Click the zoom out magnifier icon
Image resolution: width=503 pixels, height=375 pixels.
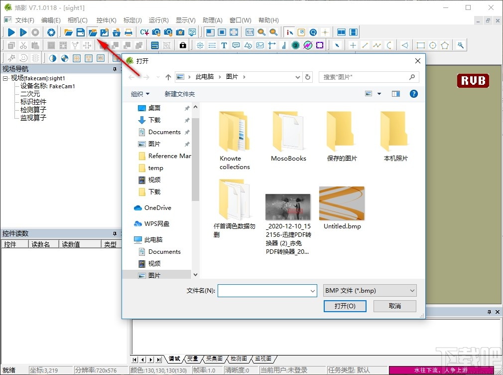(x=273, y=32)
